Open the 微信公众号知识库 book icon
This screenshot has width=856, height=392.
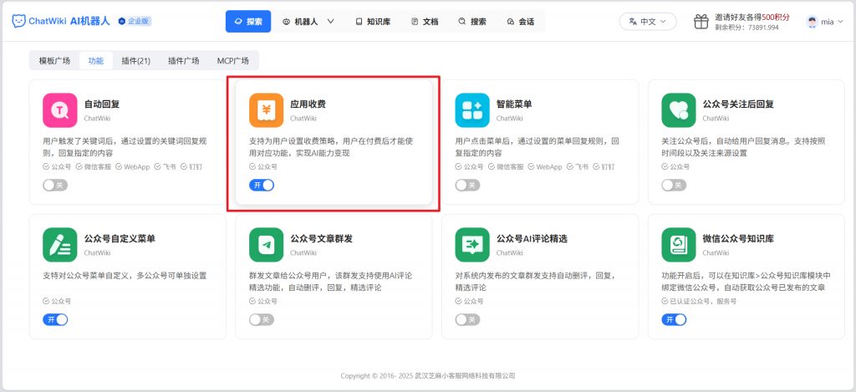tap(679, 245)
